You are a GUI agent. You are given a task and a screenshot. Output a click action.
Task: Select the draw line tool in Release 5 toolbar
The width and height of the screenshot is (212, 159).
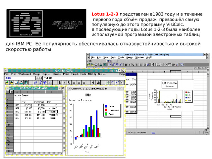coord(162,65)
